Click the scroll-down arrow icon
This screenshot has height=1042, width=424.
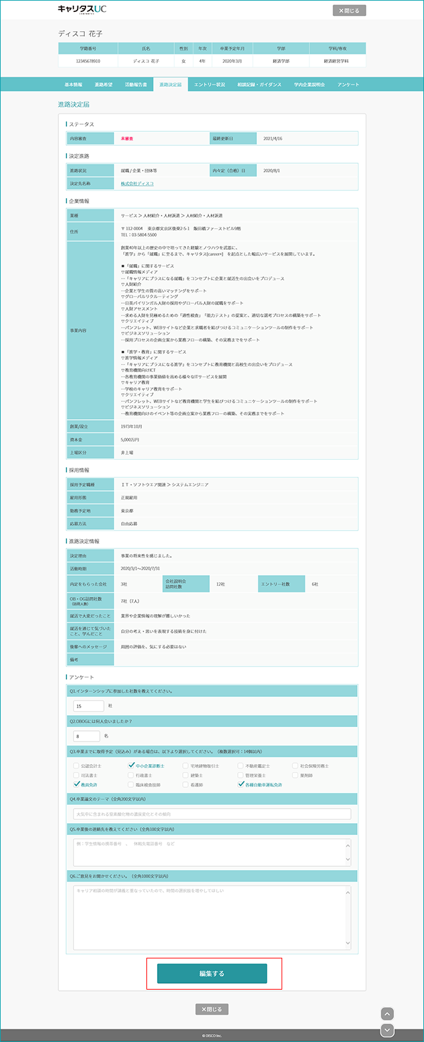pyautogui.click(x=388, y=1030)
